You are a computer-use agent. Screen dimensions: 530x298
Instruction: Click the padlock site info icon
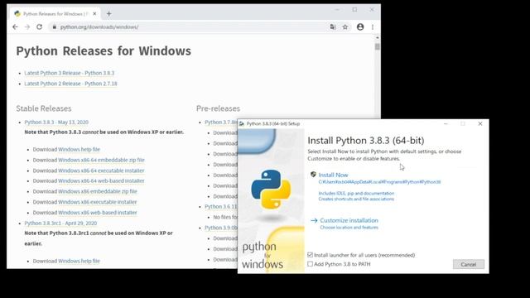pos(54,26)
